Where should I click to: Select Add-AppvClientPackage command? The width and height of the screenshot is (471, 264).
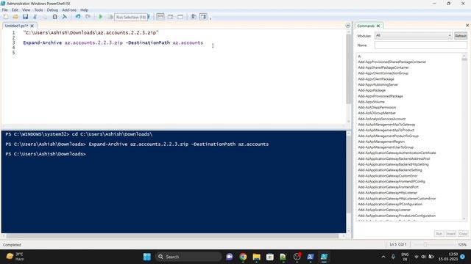[376, 79]
